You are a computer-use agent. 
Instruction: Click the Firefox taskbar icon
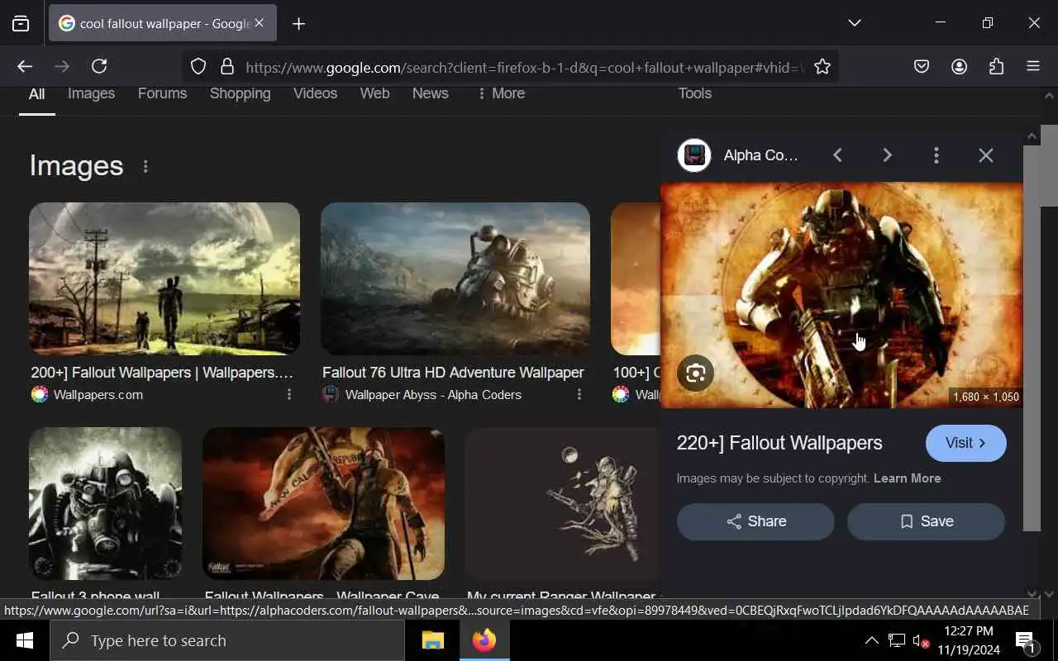[484, 640]
